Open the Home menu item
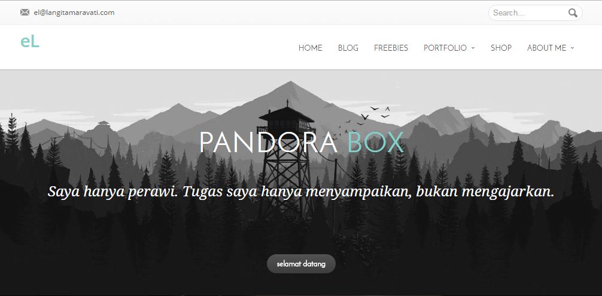The width and height of the screenshot is (602, 296). tap(310, 48)
